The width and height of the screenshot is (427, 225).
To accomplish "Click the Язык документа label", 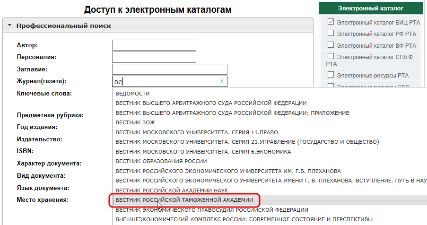I will click(x=43, y=188).
